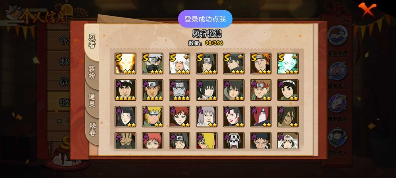396x178 pixels.
Task: Pick the blue-faced Kisame A-rank ninja
Action: [x=180, y=90]
